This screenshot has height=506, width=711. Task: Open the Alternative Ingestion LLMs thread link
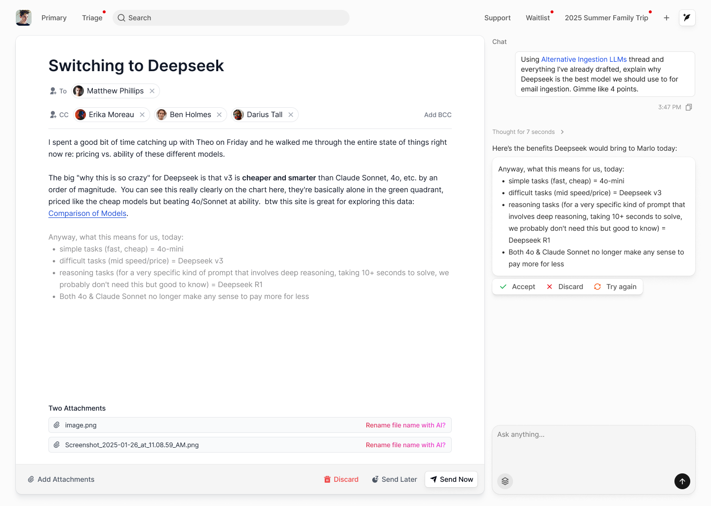click(584, 59)
